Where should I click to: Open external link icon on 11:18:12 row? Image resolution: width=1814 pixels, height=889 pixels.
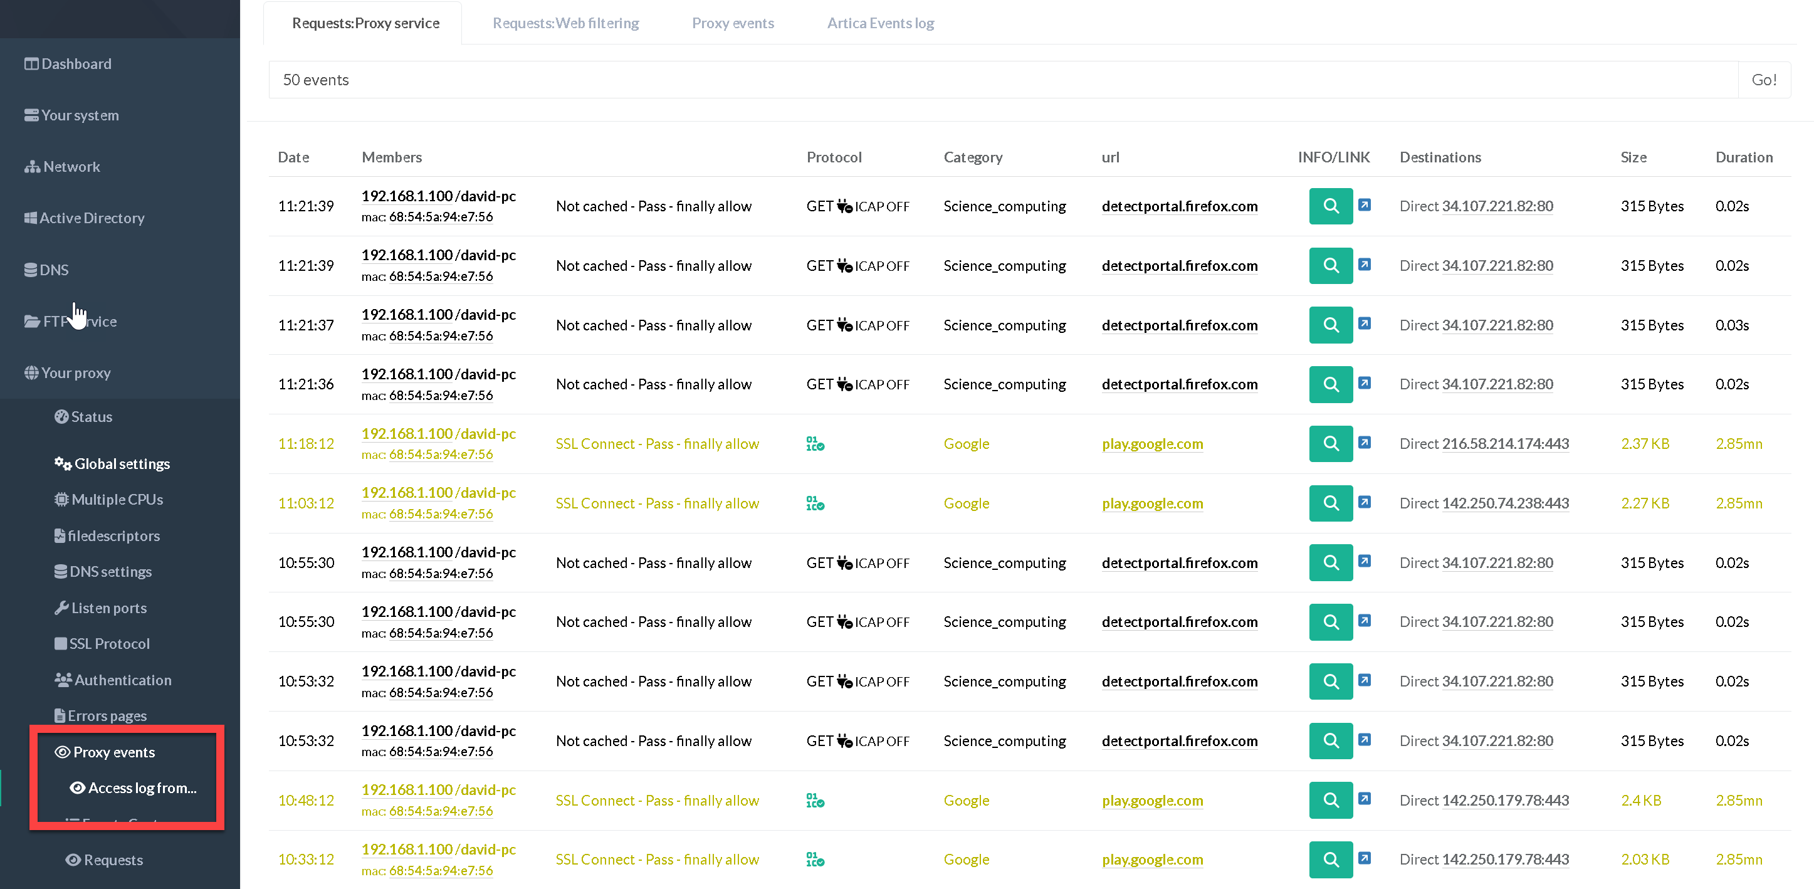pyautogui.click(x=1364, y=443)
